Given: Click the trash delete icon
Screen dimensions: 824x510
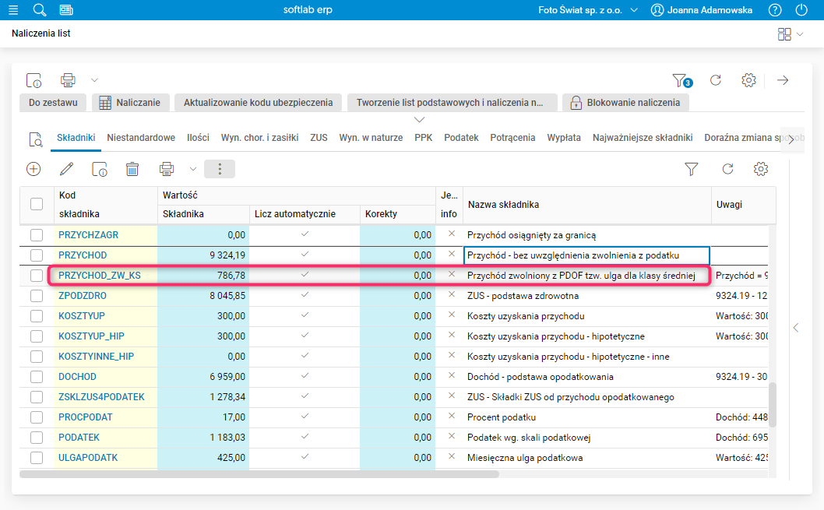Looking at the screenshot, I should pos(132,169).
